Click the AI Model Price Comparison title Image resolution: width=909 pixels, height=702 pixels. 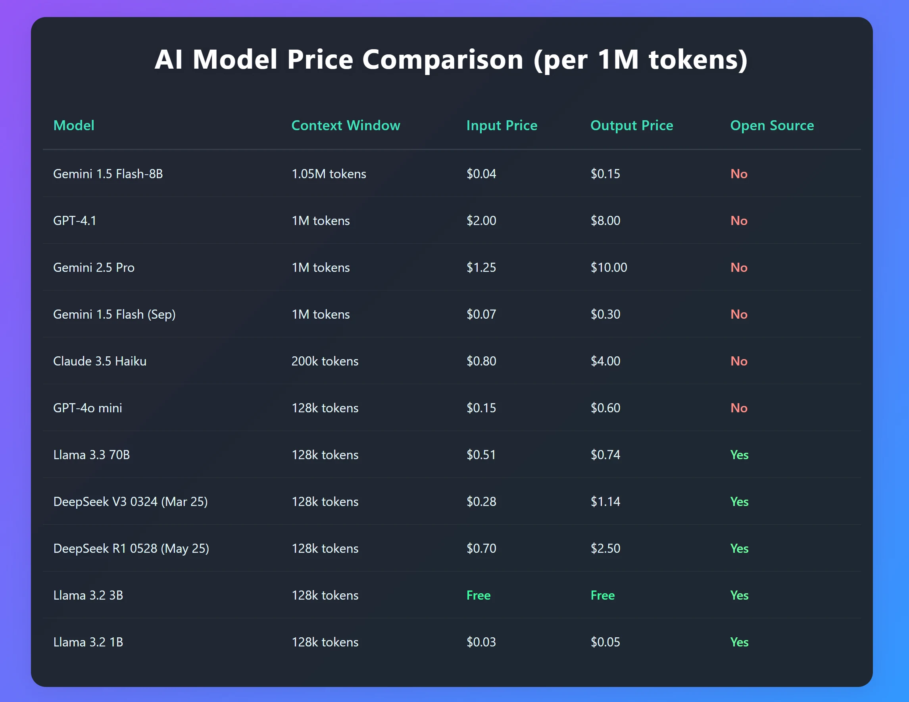[451, 59]
